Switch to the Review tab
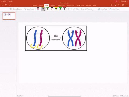This screenshot has width=129, height=97. [88, 5]
